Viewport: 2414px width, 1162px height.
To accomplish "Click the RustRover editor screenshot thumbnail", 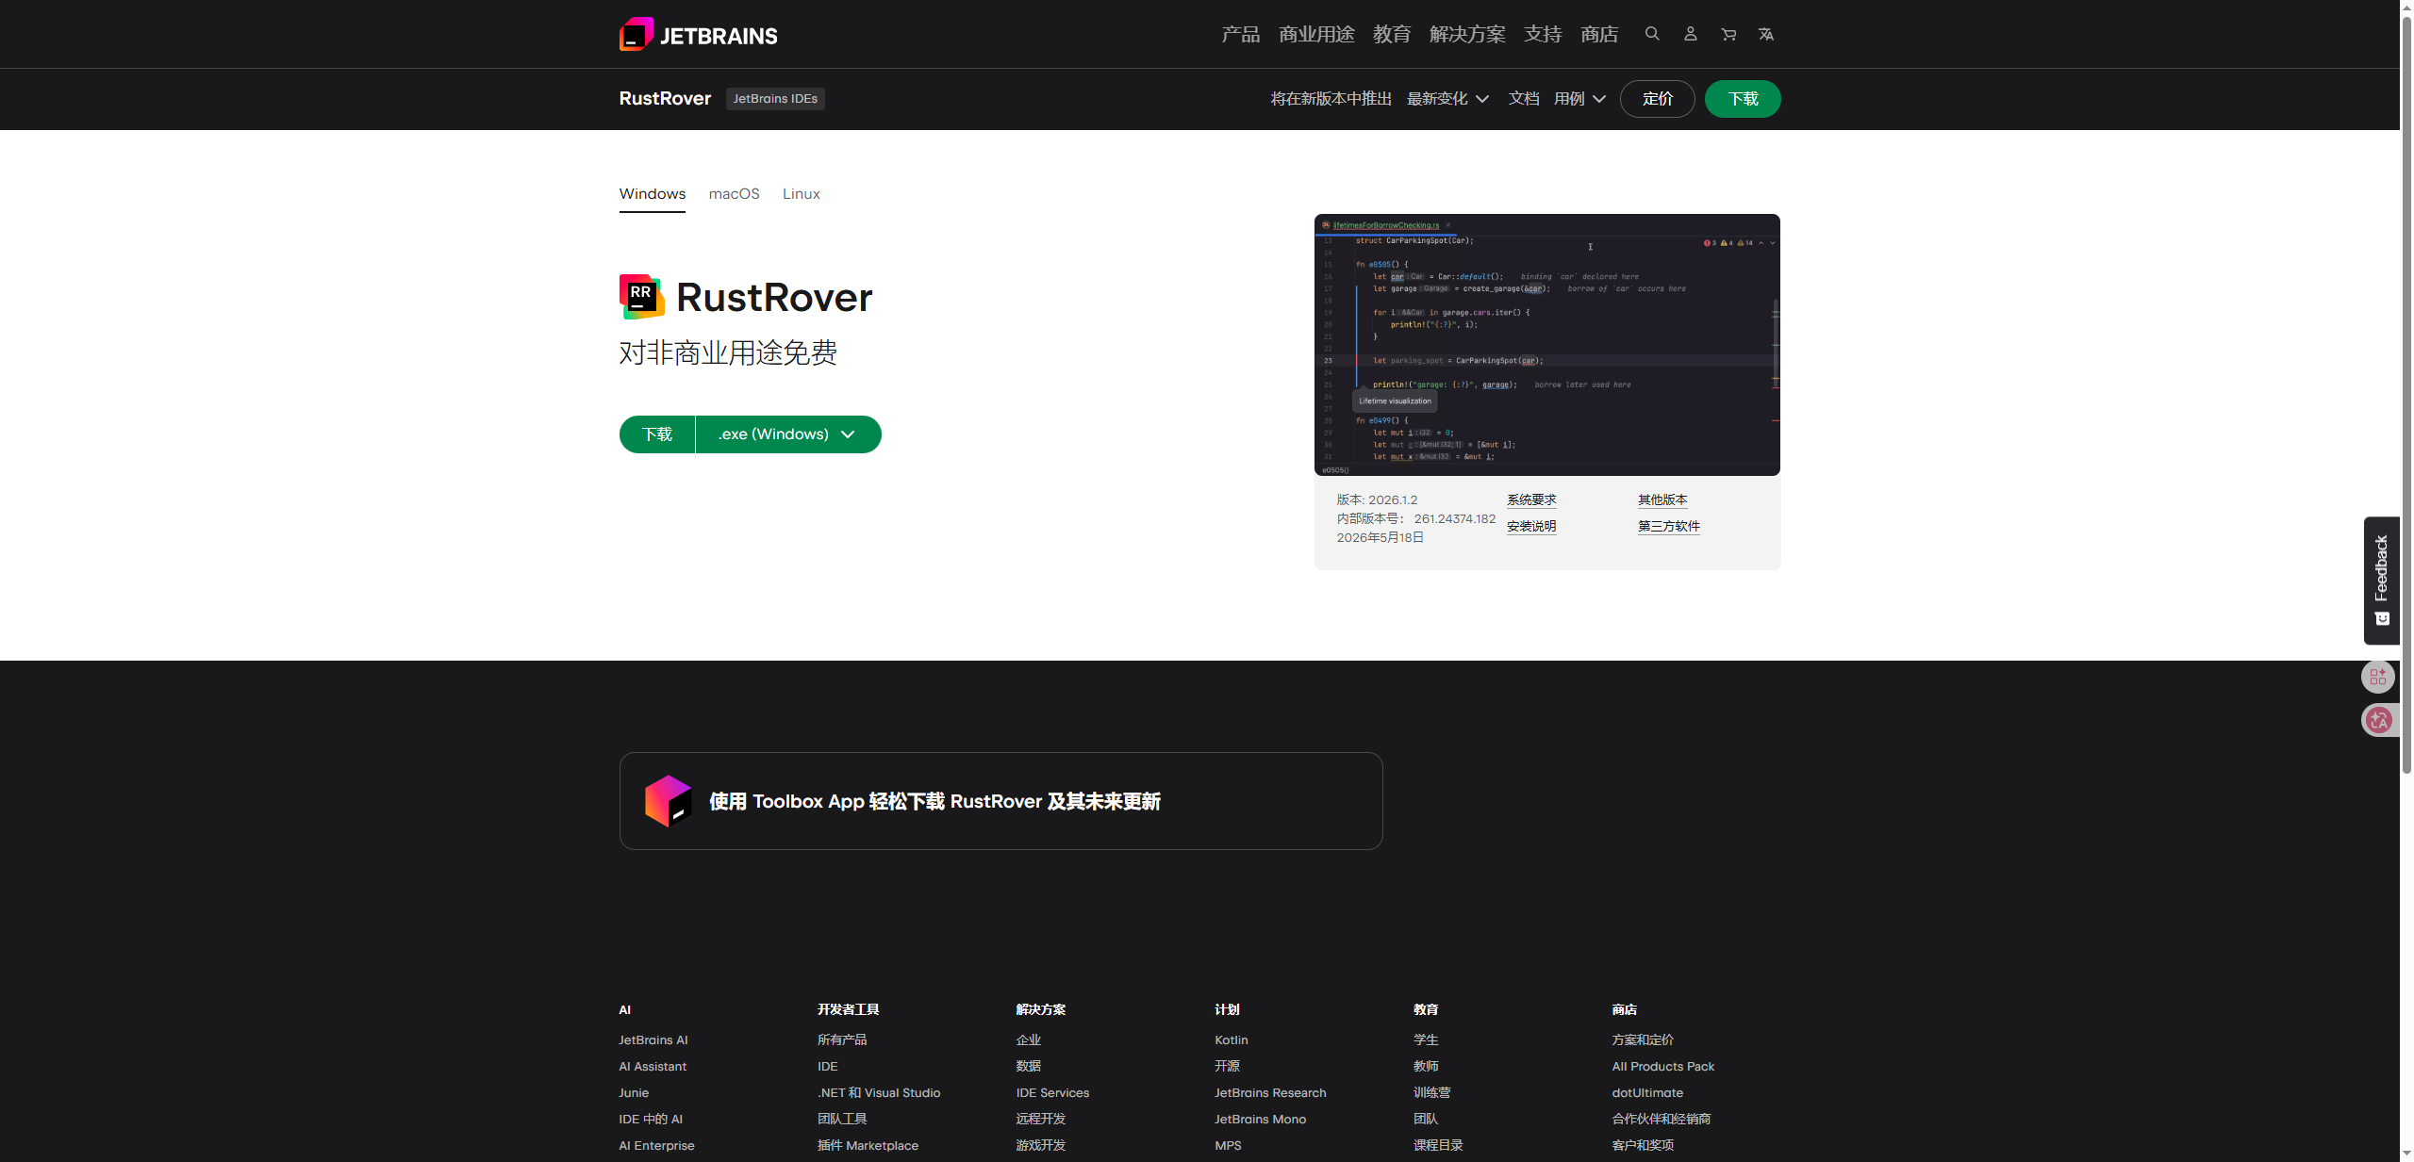I will pos(1546,345).
